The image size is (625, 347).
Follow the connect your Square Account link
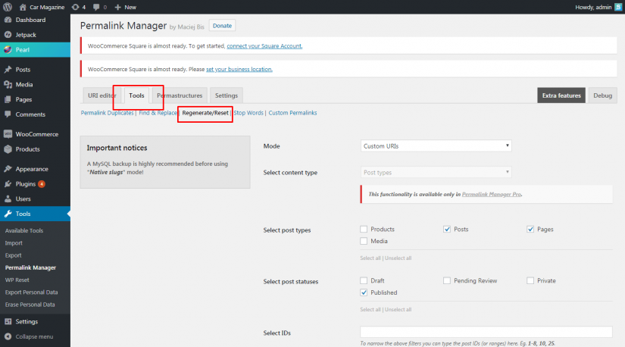click(264, 46)
